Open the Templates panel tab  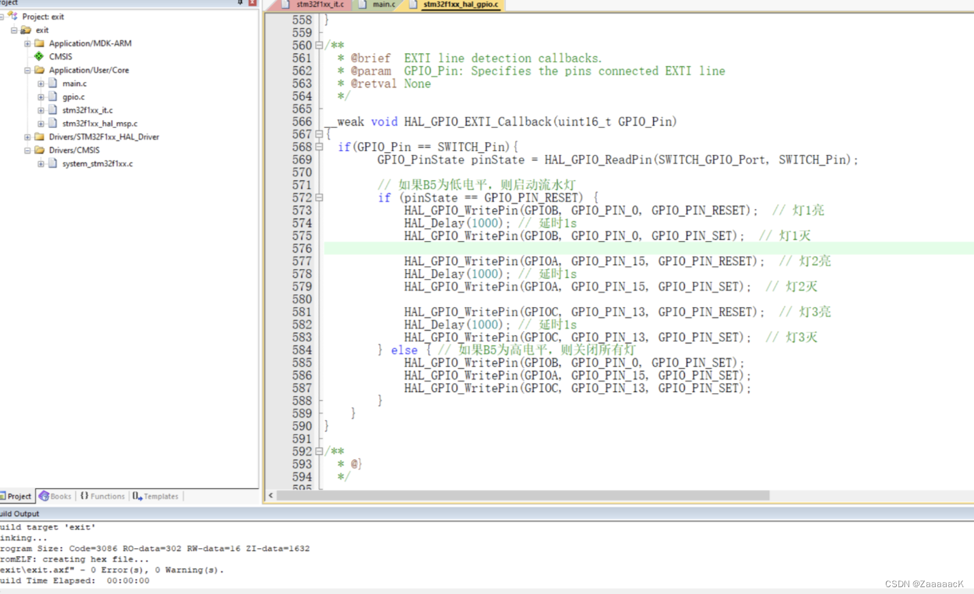coord(156,496)
